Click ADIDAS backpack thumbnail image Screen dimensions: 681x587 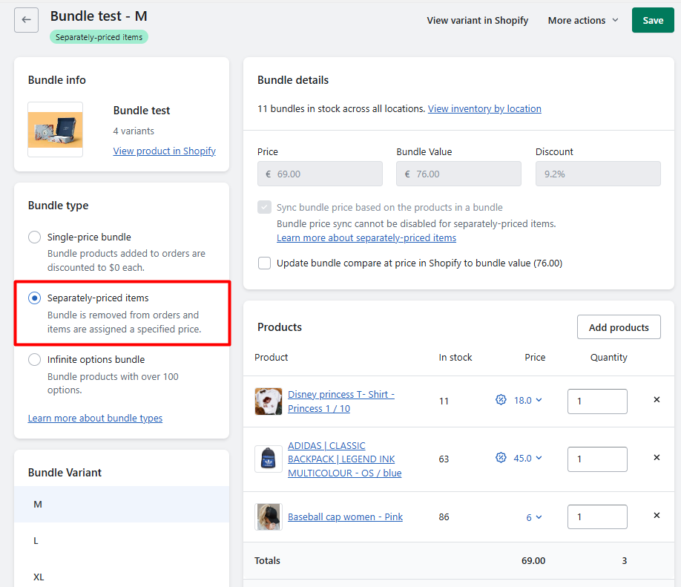pyautogui.click(x=269, y=459)
